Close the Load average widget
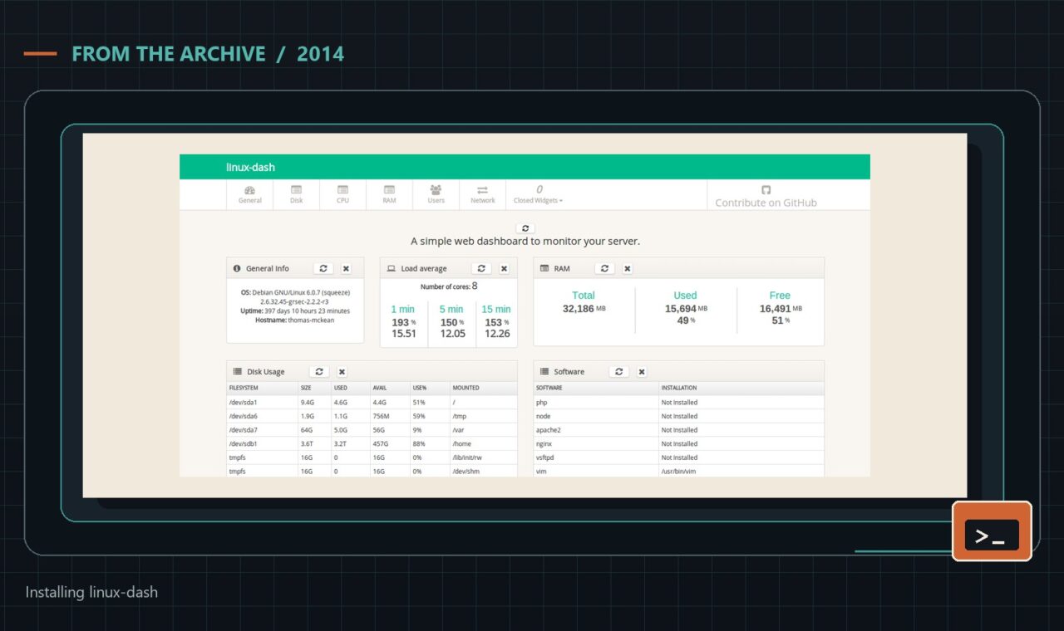The image size is (1064, 631). (503, 268)
